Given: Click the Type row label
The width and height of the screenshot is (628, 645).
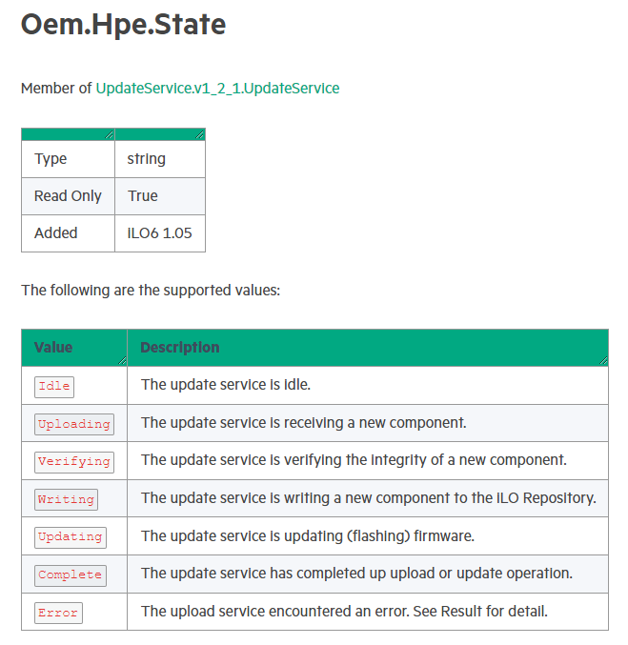Looking at the screenshot, I should (51, 159).
